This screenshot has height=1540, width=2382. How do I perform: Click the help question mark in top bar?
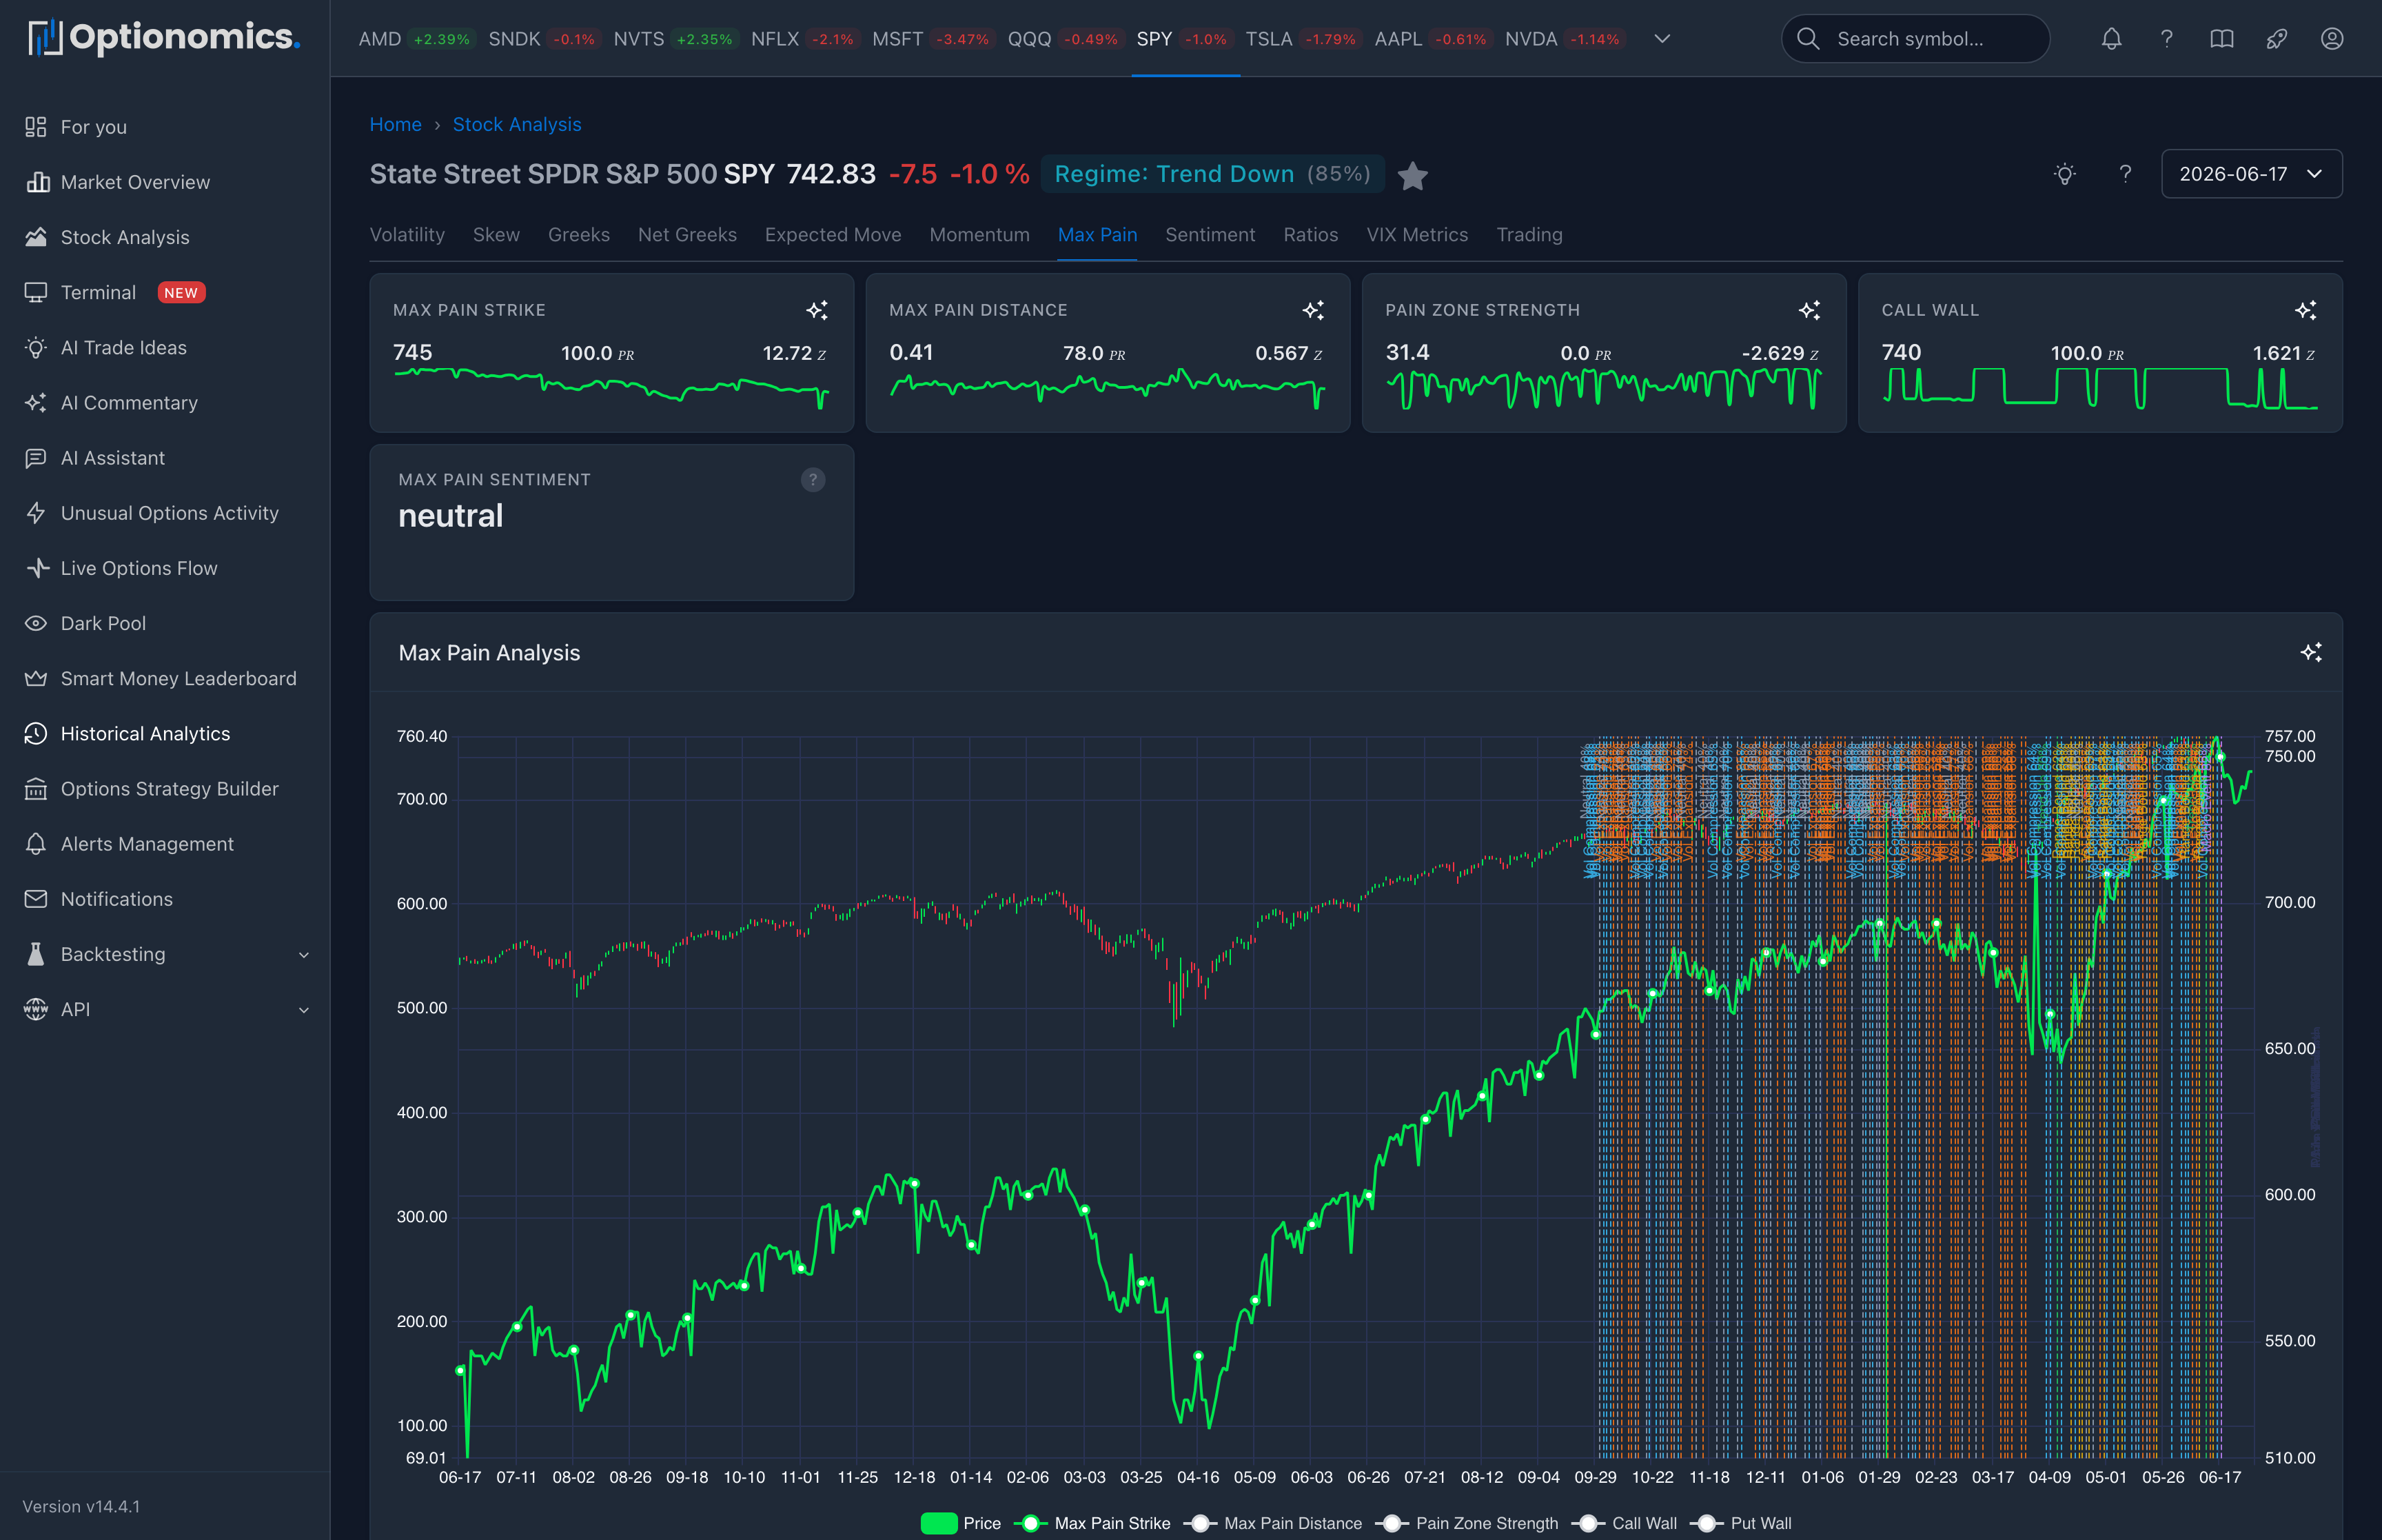tap(2166, 39)
